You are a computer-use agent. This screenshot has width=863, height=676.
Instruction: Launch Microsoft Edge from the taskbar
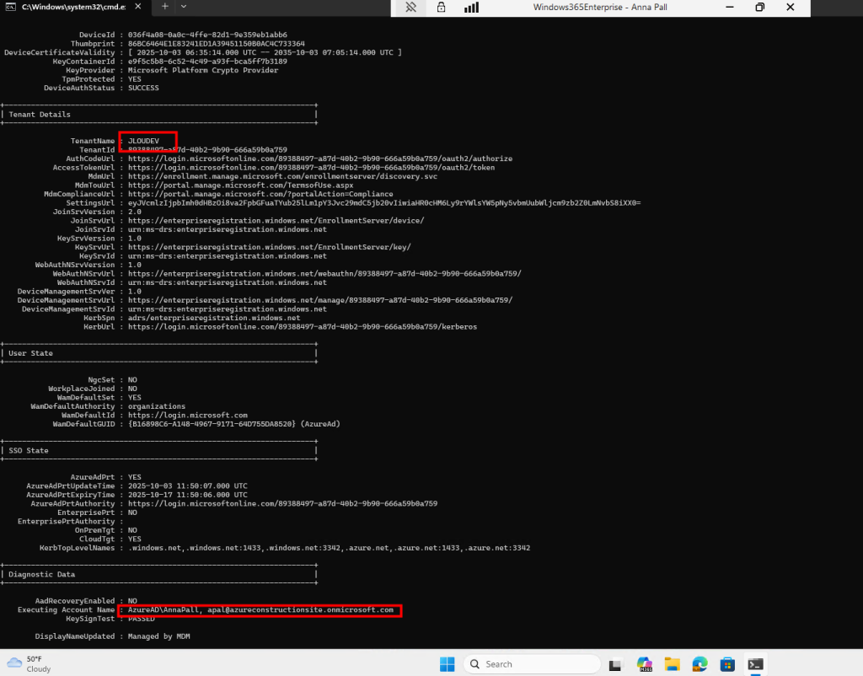[700, 663]
